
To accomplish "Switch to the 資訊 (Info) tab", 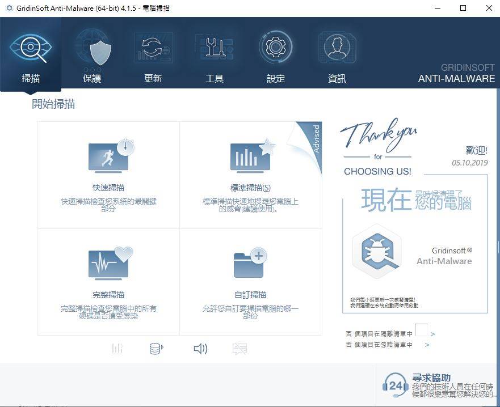I will [337, 55].
